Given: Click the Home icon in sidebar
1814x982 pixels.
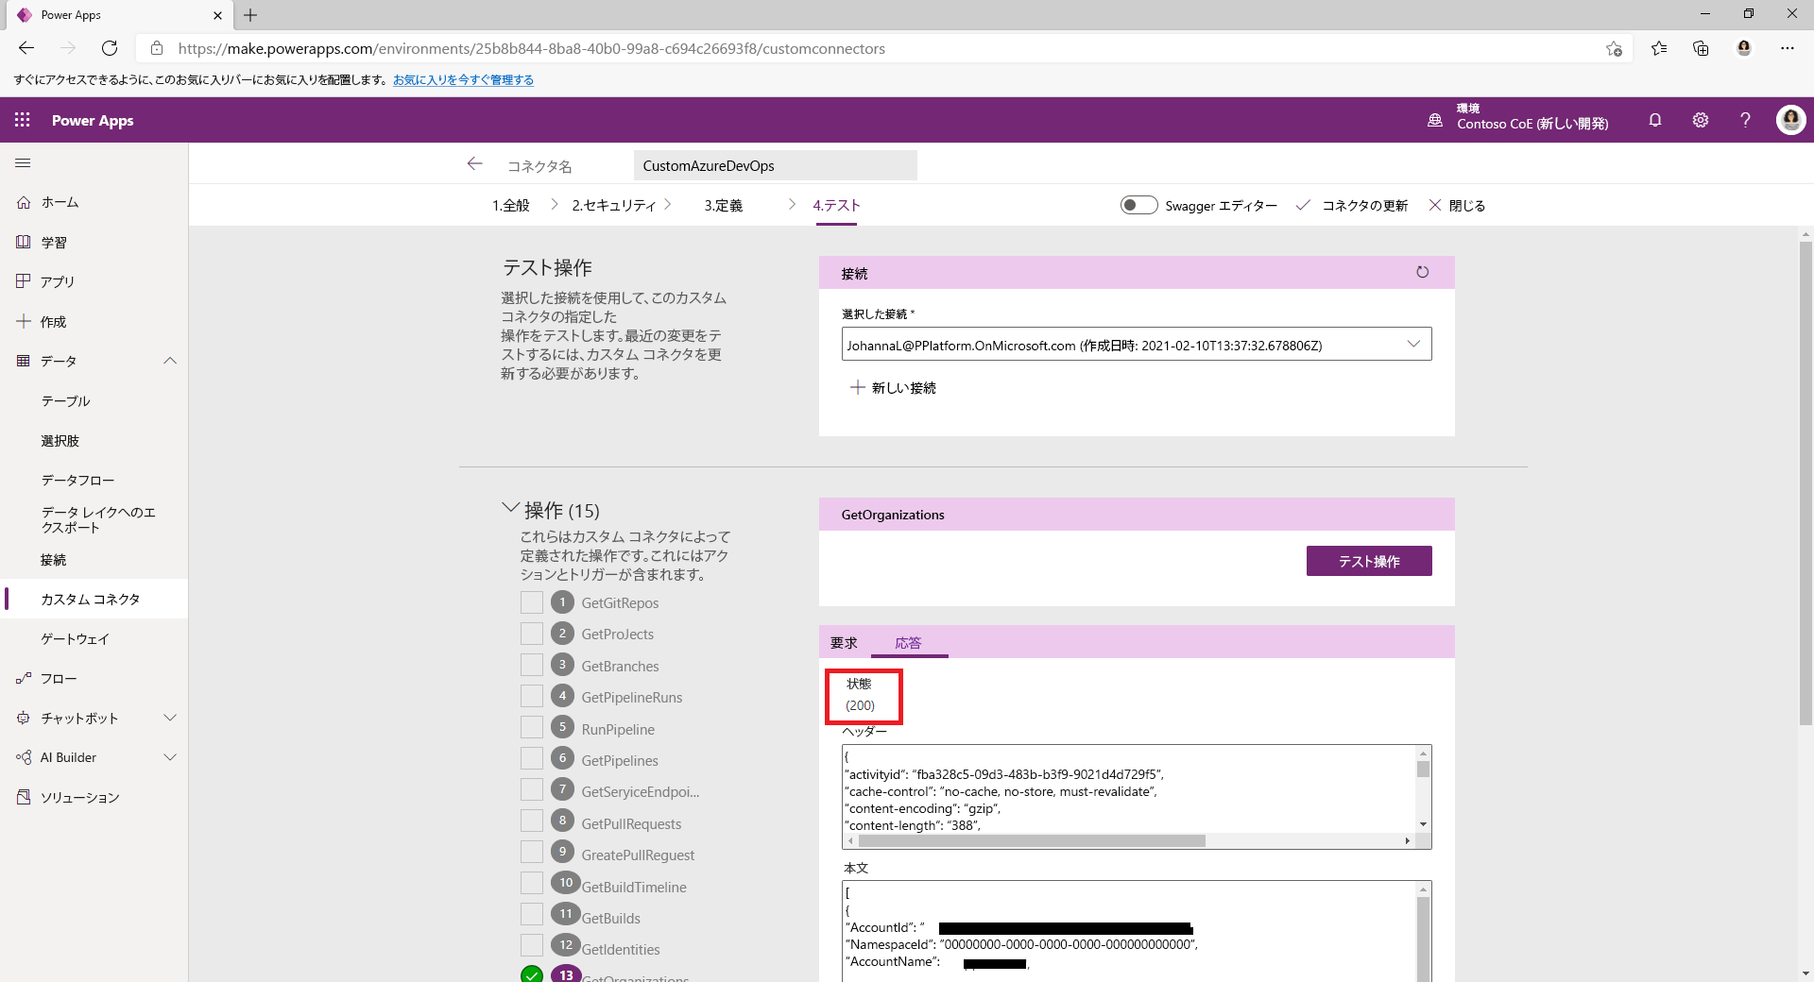Looking at the screenshot, I should (x=24, y=202).
